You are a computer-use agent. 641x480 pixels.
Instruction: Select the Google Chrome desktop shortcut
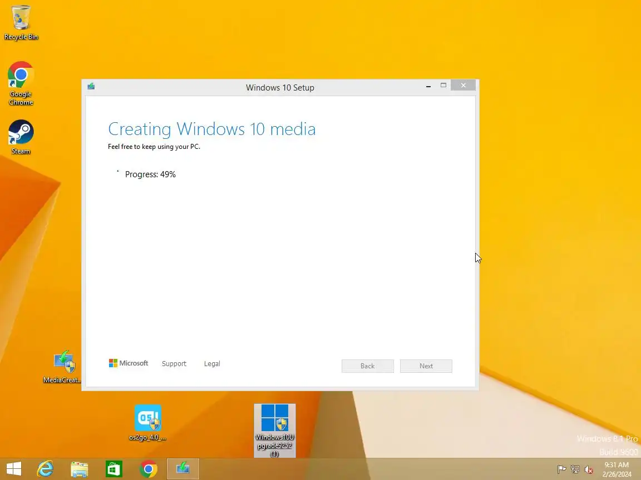(21, 84)
